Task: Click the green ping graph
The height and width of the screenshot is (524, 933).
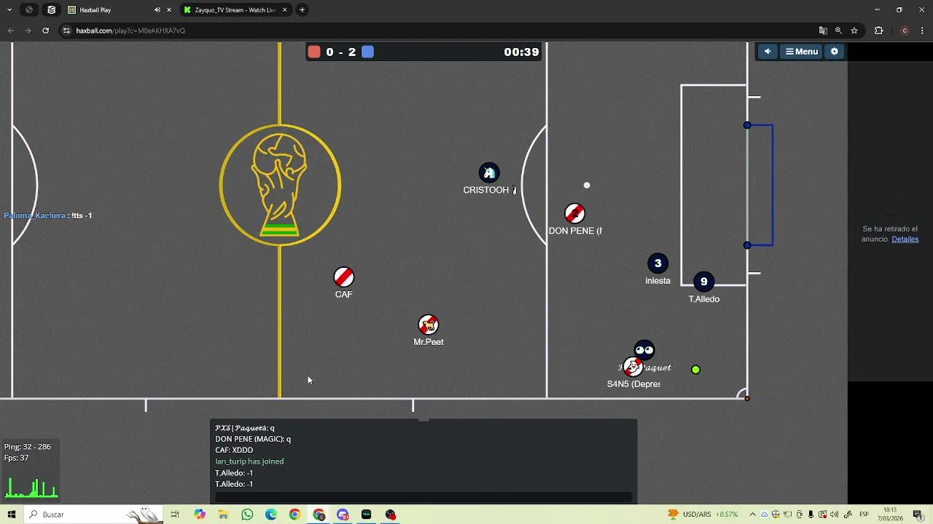Action: (x=31, y=488)
